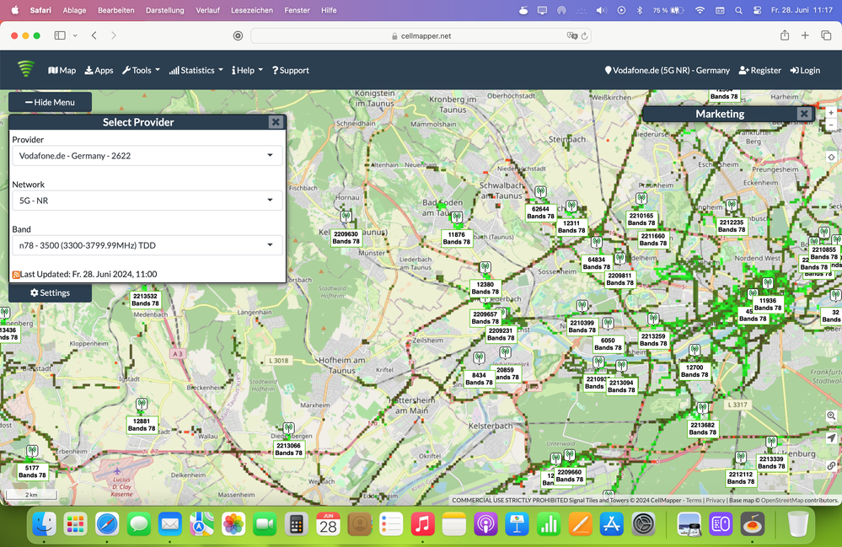Close the Marketing panel
Screen dimensions: 842x547
click(804, 114)
